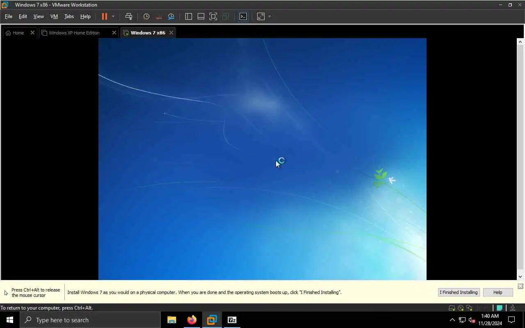The image size is (525, 328).
Task: Click the taskbar search box
Action: point(90,320)
